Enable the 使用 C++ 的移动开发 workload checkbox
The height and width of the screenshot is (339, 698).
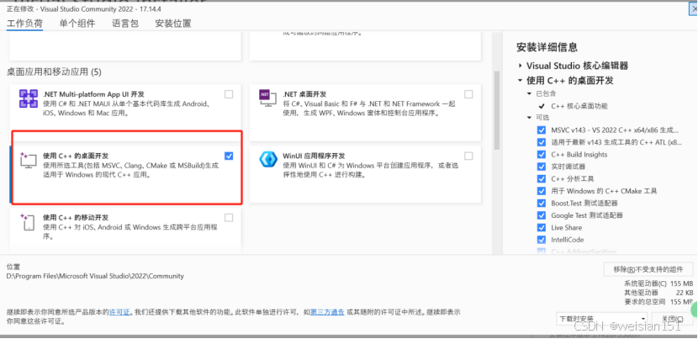tap(229, 218)
